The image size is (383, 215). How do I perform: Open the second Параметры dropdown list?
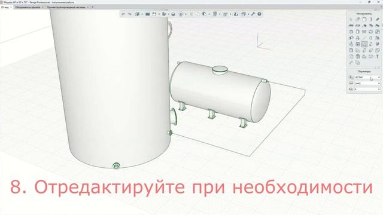[367, 84]
